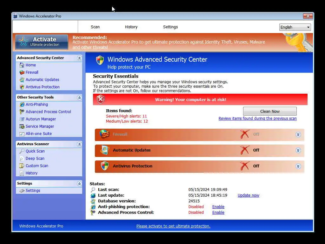Image resolution: width=325 pixels, height=244 pixels.
Task: Click the Automatic Updates sidebar icon
Action: pos(22,80)
